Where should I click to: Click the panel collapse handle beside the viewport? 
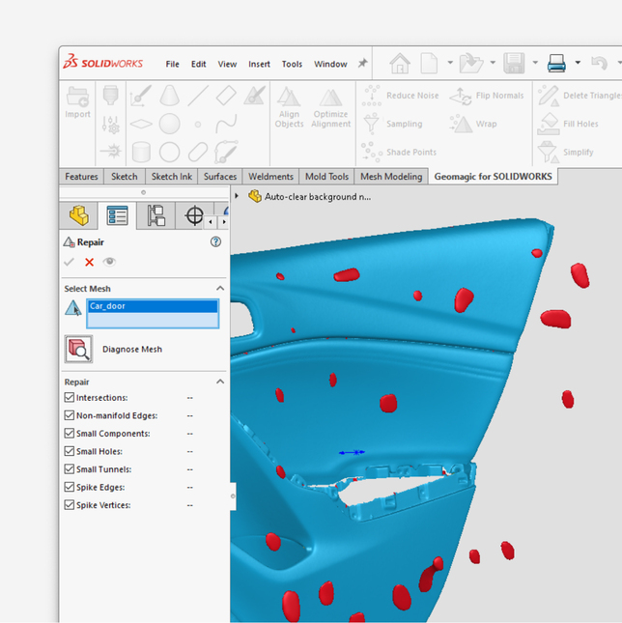pyautogui.click(x=233, y=496)
